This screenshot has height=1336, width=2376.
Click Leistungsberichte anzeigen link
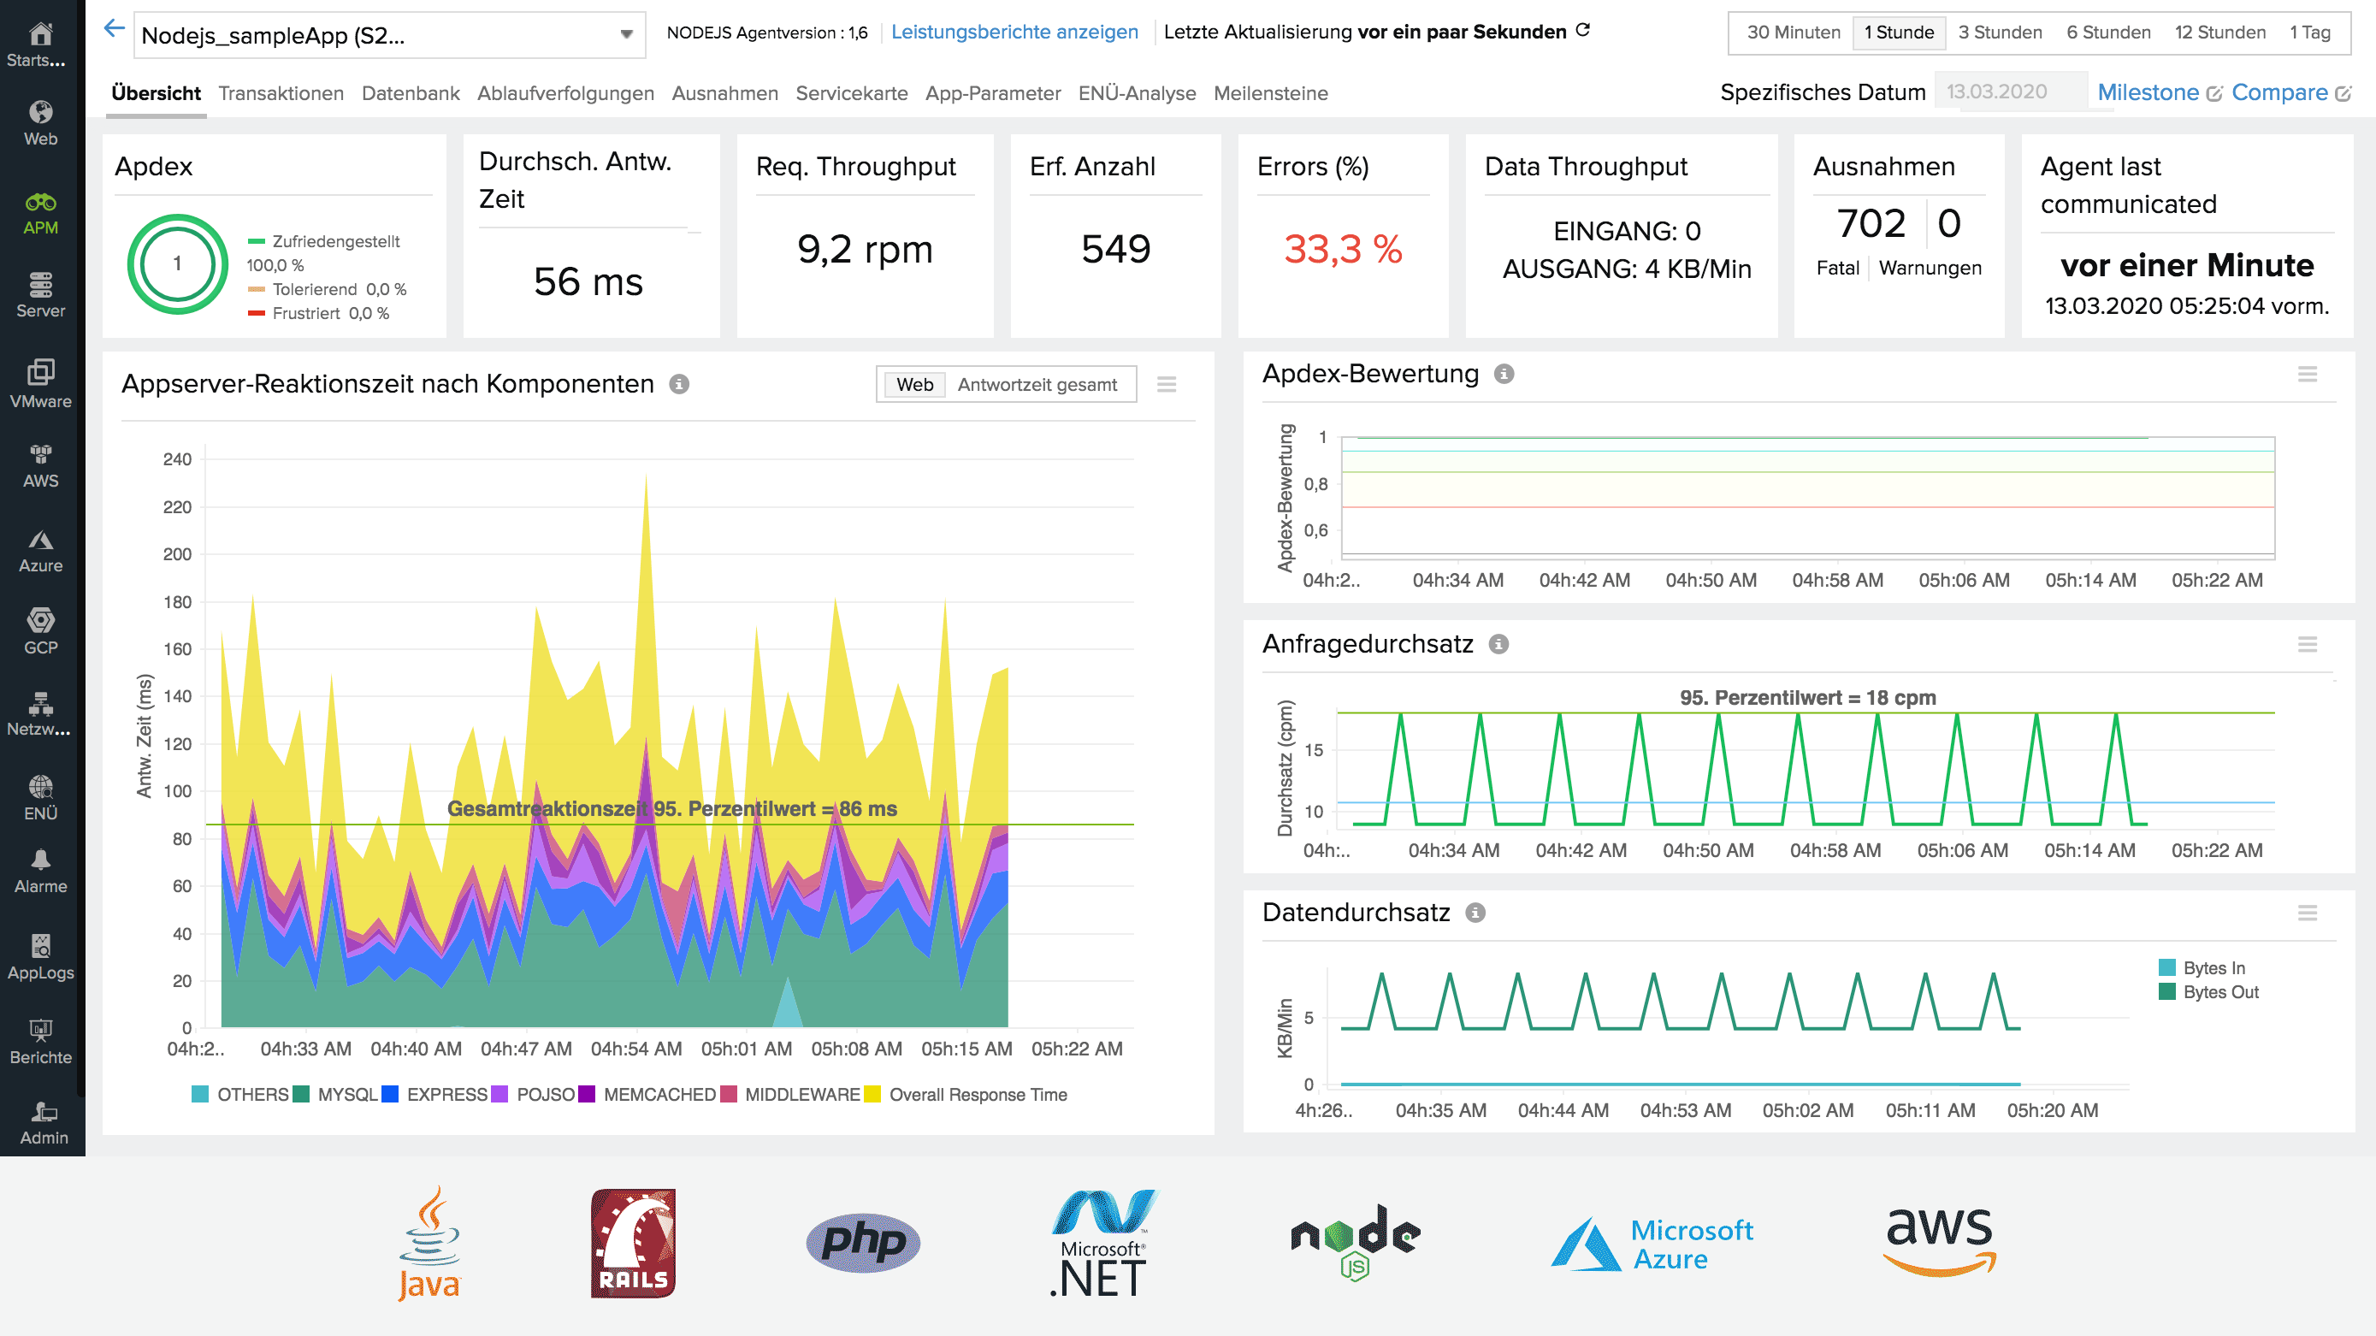click(x=1014, y=31)
